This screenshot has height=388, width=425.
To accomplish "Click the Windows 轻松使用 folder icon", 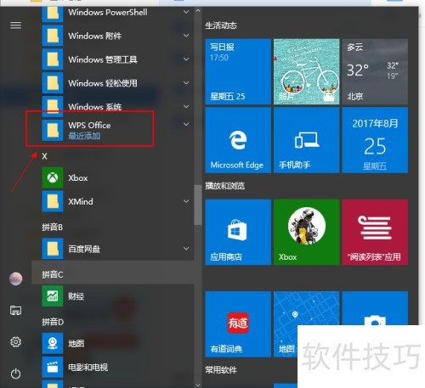I will coord(53,83).
